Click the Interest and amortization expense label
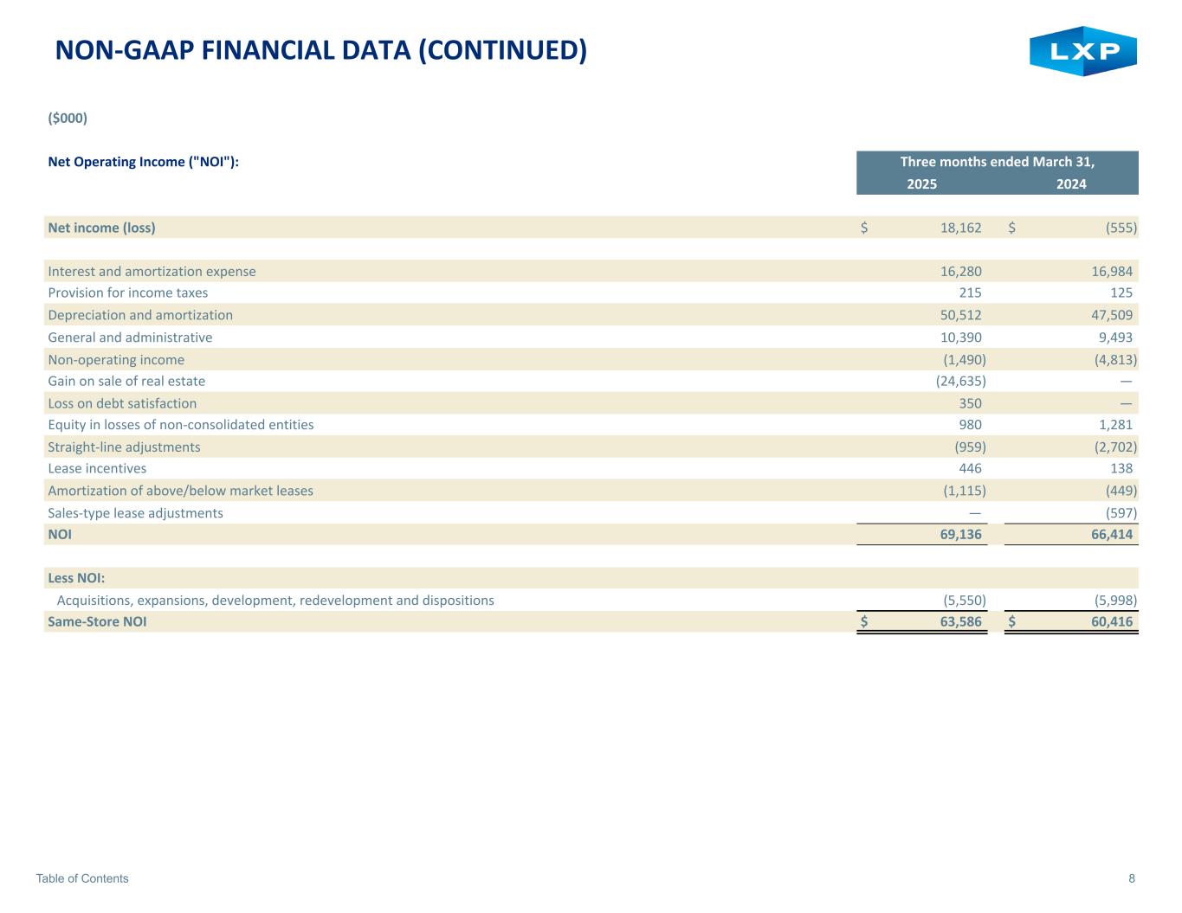Image resolution: width=1182 pixels, height=913 pixels. pyautogui.click(x=152, y=271)
